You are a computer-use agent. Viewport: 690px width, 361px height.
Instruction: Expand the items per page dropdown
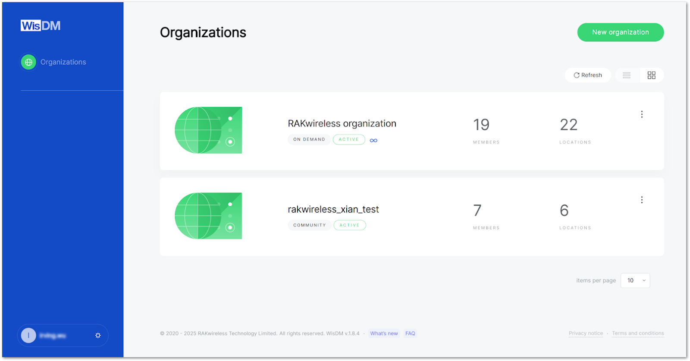pyautogui.click(x=635, y=280)
